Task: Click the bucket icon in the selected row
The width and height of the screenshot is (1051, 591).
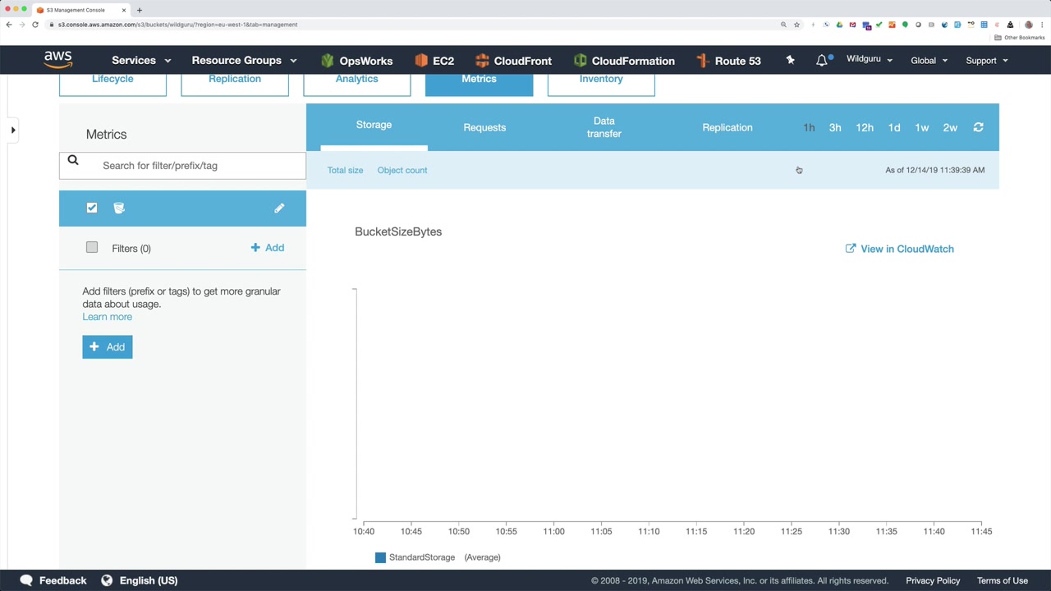Action: click(x=119, y=208)
